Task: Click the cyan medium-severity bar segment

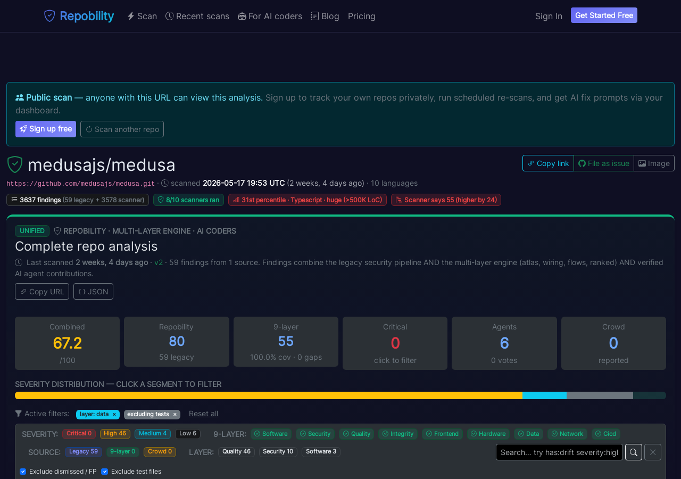Action: [x=544, y=395]
